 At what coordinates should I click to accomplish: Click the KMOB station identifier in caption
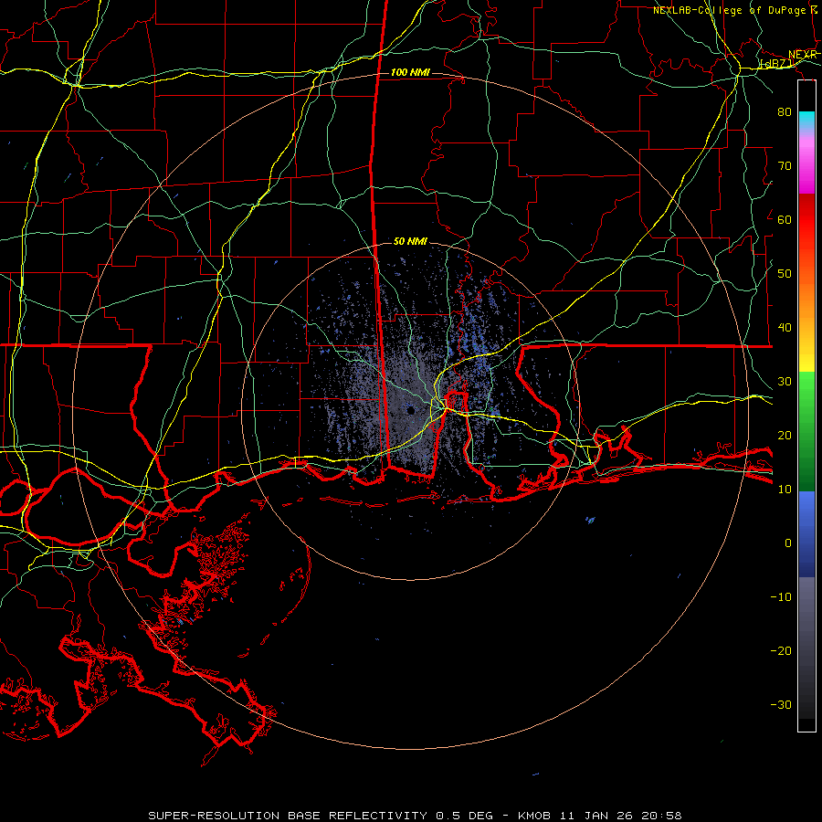click(x=534, y=816)
